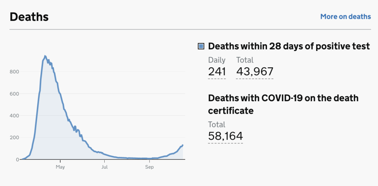The width and height of the screenshot is (378, 186).
Task: Click the Deaths with COVID-19 on the death certificate heading
Action: [x=283, y=104]
